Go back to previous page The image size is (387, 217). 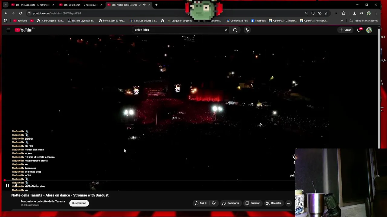coord(6,13)
